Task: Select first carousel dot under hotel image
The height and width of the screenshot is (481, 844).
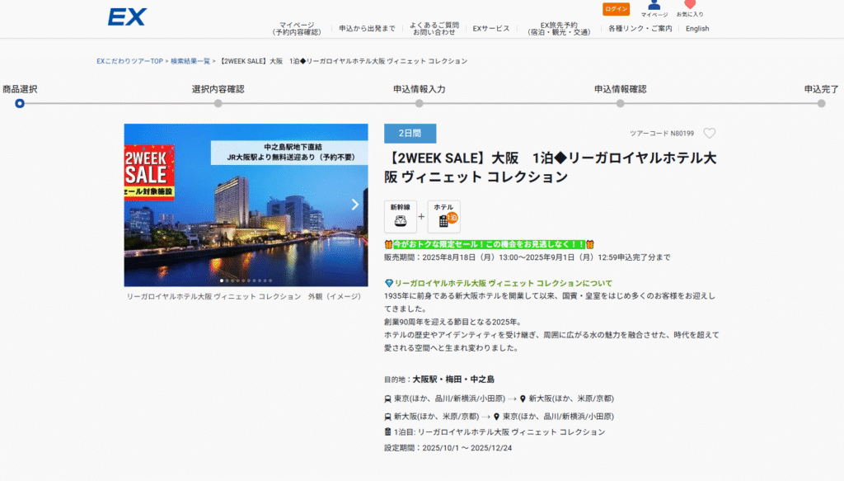Action: pyautogui.click(x=221, y=281)
